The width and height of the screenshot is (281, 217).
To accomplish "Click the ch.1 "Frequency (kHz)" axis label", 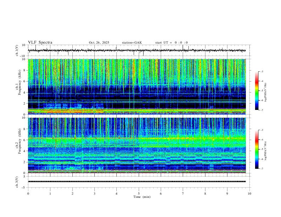I will (x=20, y=82).
